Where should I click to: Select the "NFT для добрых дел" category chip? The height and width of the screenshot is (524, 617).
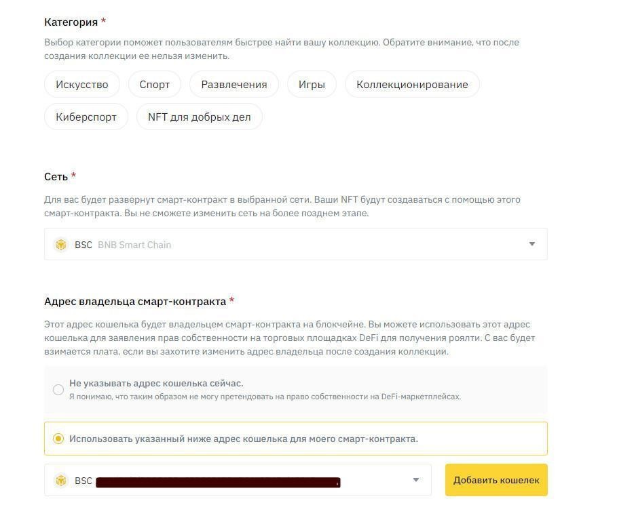point(199,116)
